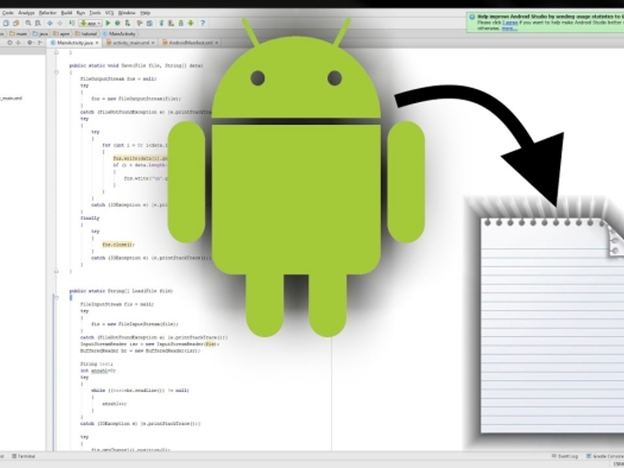Click the notification balloon info icon
Viewport: 624px width, 468px height.
point(472,17)
